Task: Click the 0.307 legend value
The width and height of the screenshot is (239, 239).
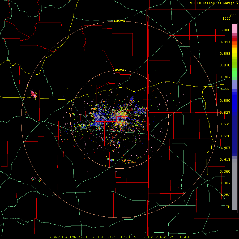Action: (225, 183)
